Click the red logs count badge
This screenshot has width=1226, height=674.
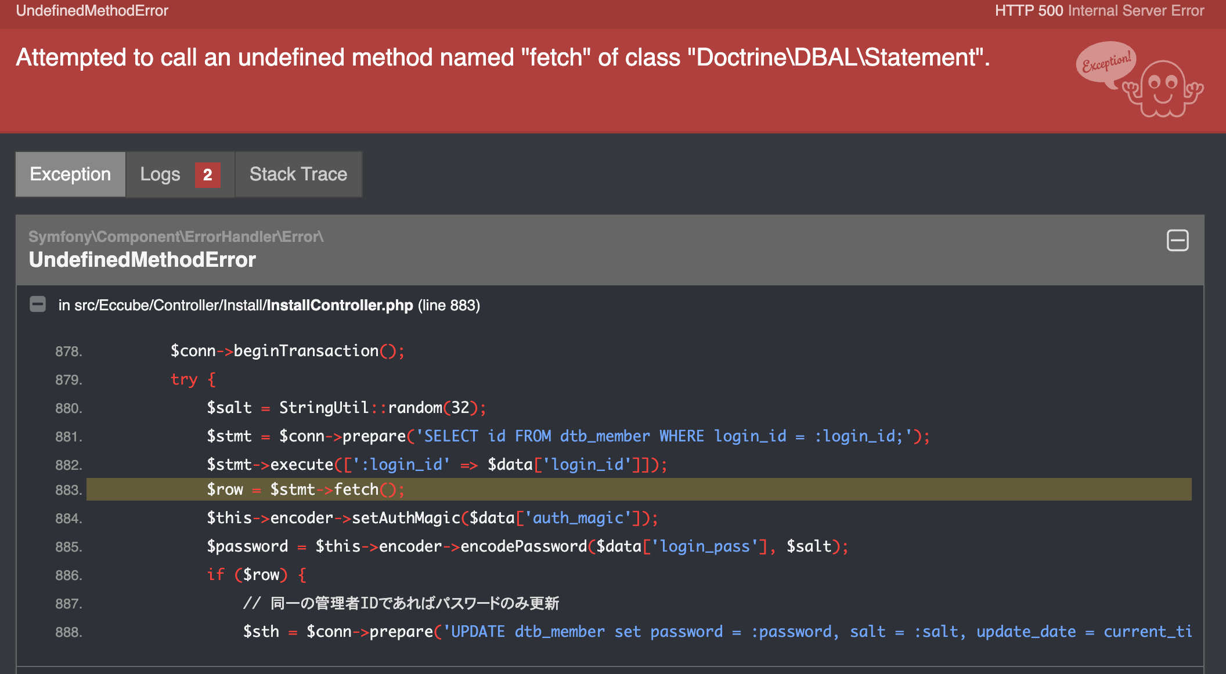207,175
